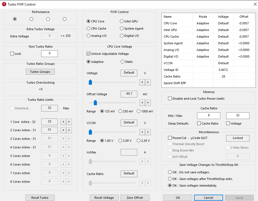The image size is (258, 201).
Task: Select the Intel GPU row in table
Action: pos(208,30)
